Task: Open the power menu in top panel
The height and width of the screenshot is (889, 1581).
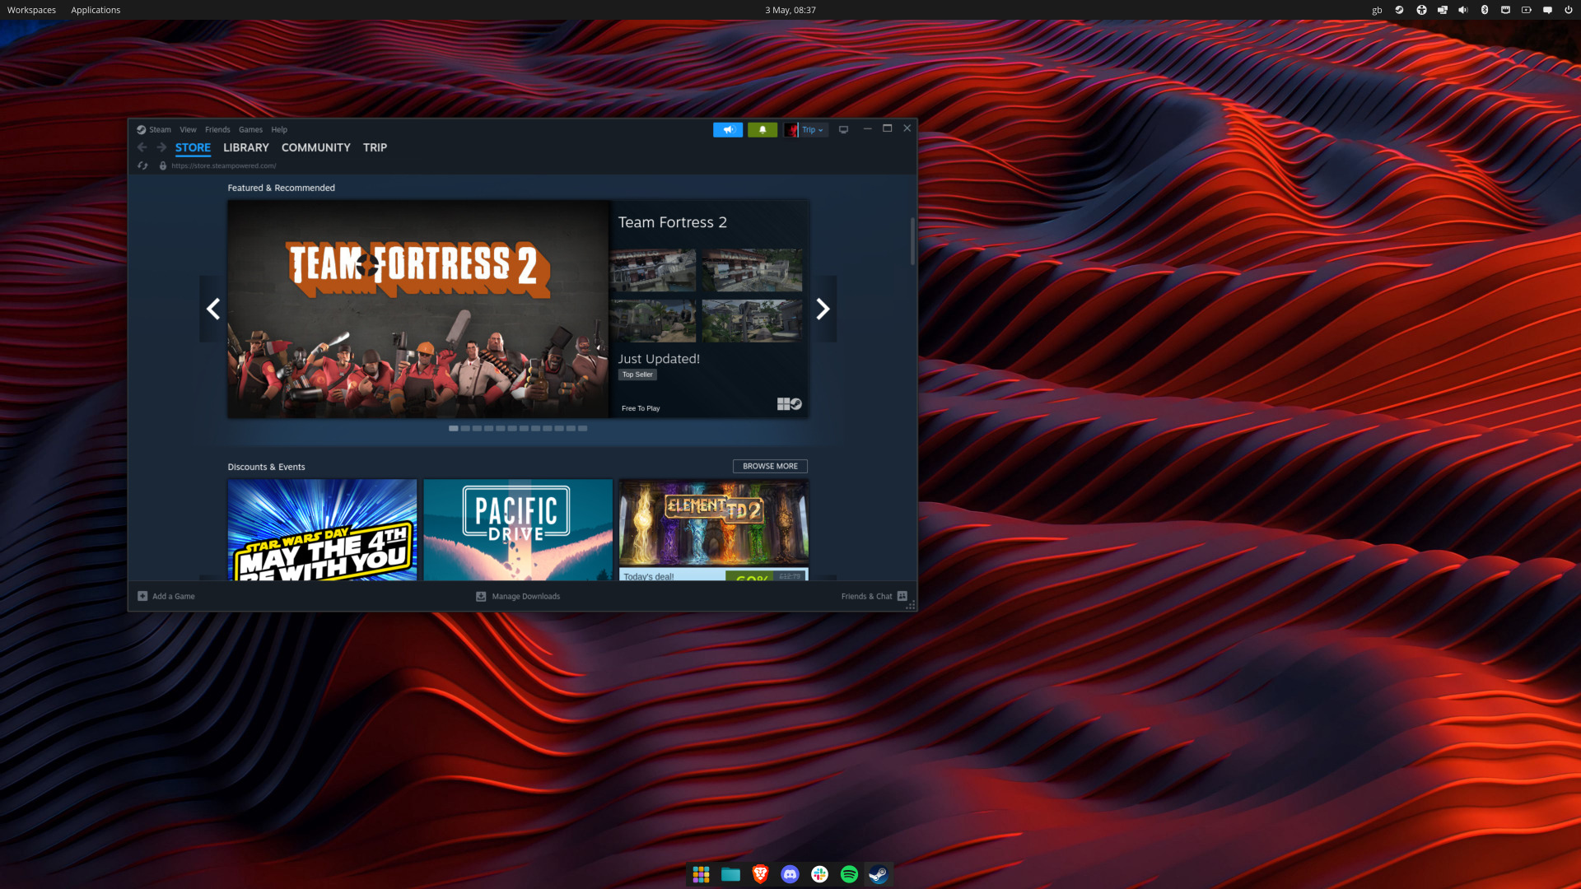Action: point(1568,10)
